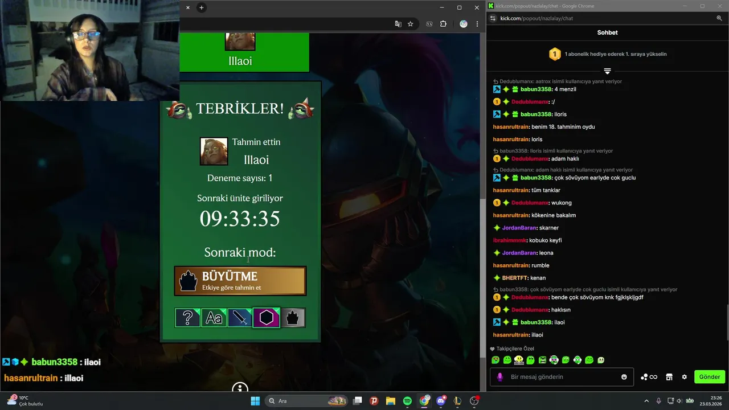Image resolution: width=729 pixels, height=410 pixels.
Task: Select the Ability mode sword icon
Action: click(x=240, y=318)
